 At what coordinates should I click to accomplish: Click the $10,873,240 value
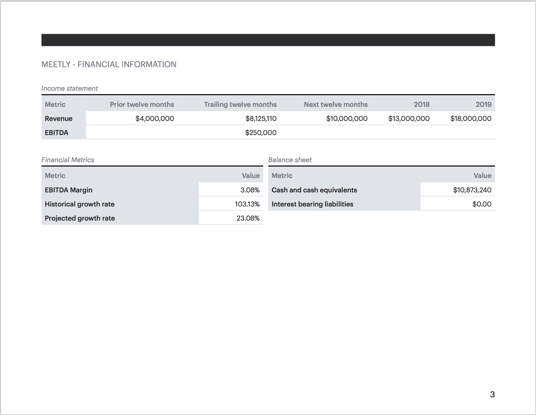pyautogui.click(x=472, y=190)
